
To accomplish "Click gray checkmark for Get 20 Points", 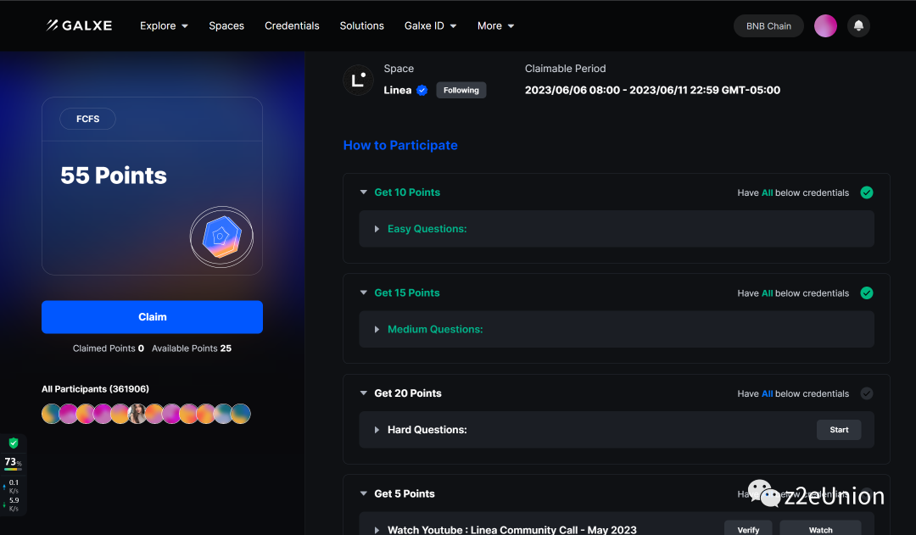I will (866, 393).
